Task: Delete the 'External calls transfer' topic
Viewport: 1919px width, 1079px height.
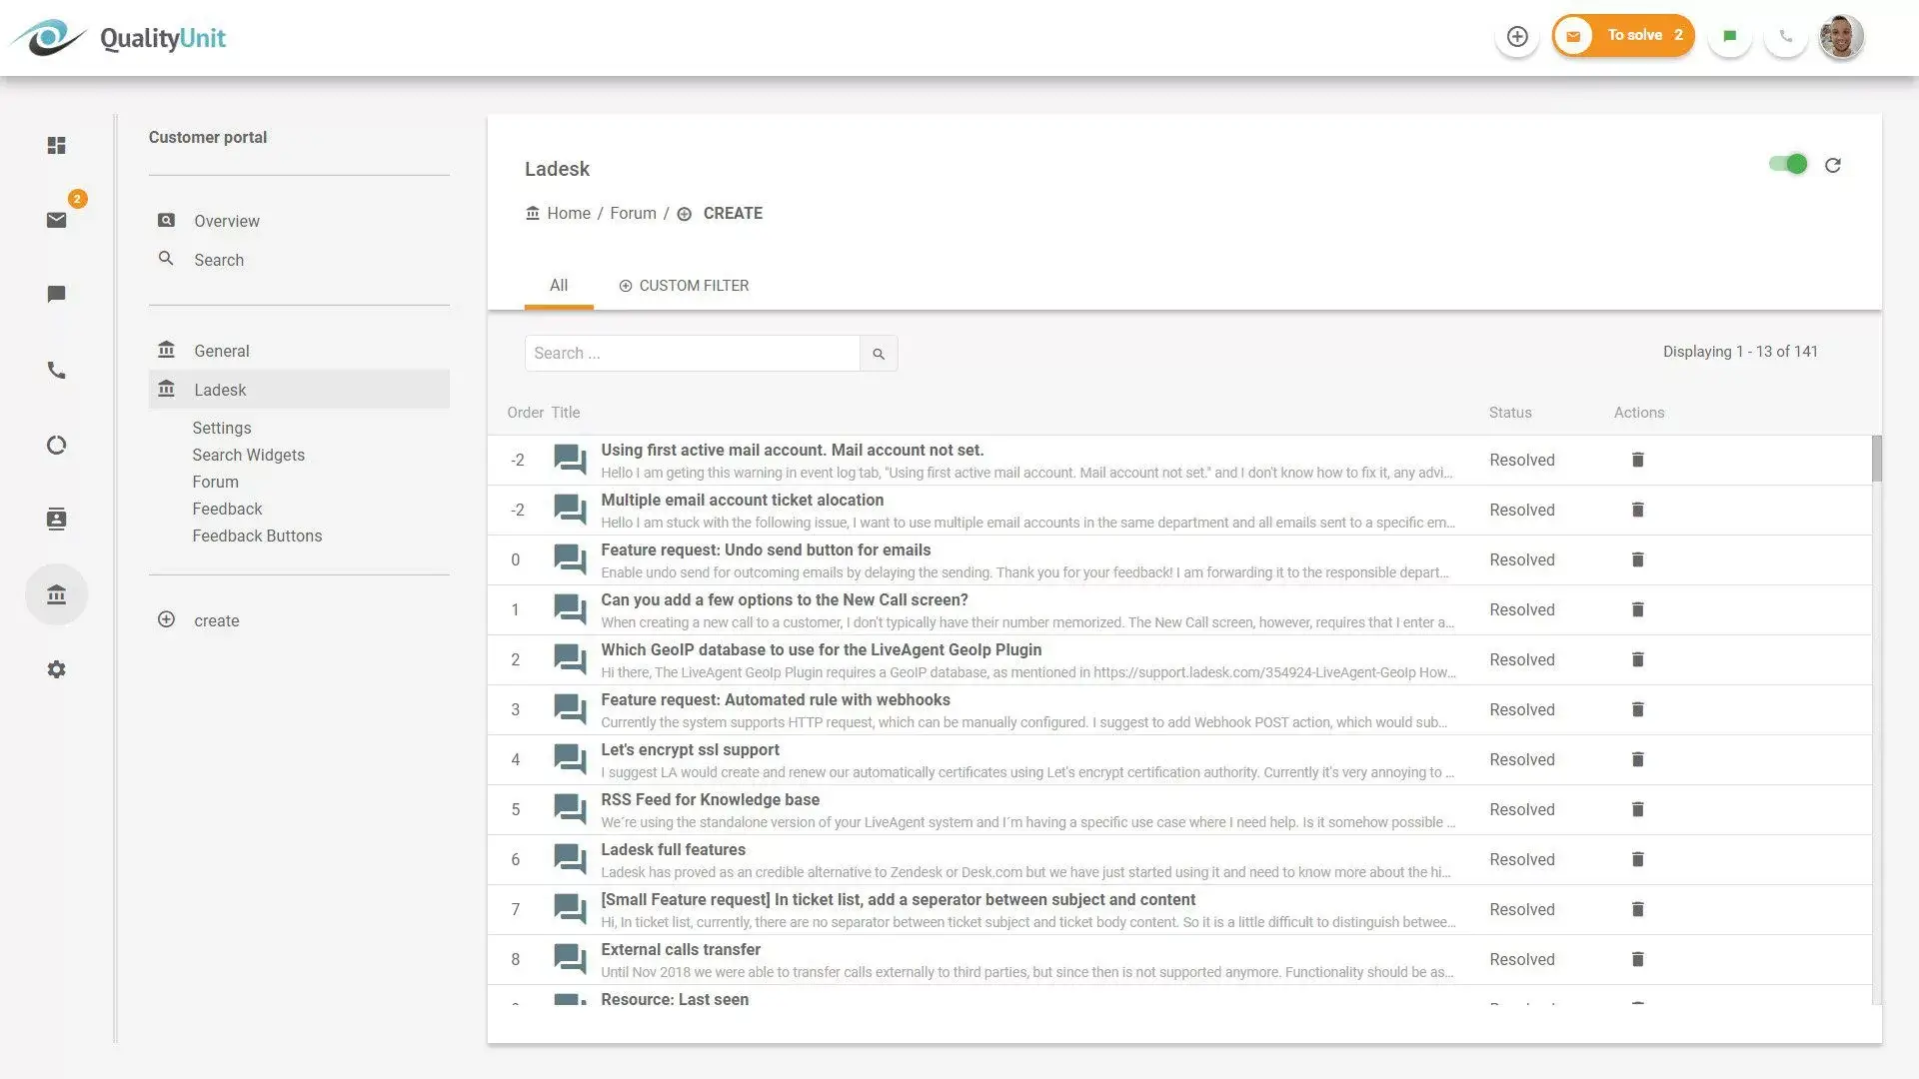Action: click(x=1637, y=959)
